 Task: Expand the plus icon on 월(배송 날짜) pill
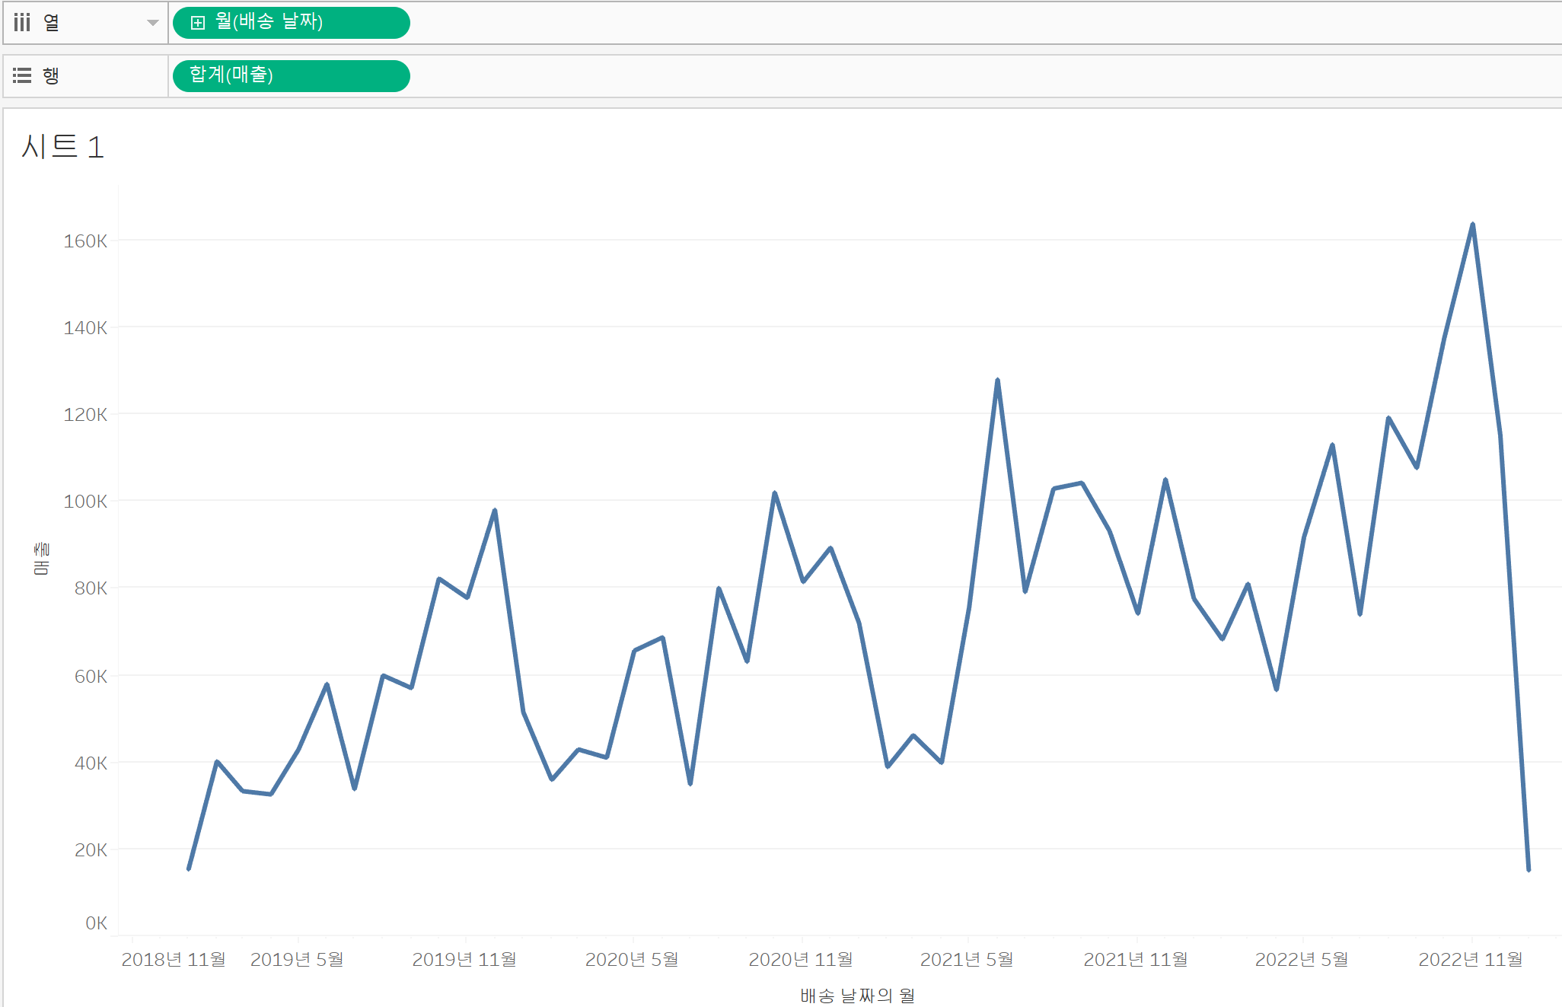click(198, 23)
